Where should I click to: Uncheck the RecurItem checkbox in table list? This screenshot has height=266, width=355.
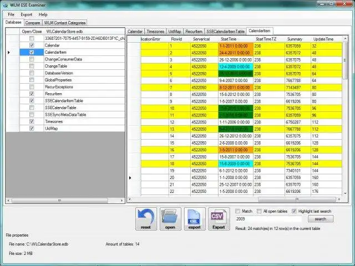click(x=32, y=94)
